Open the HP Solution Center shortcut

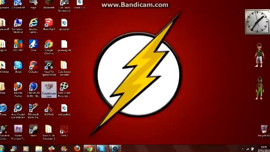pos(3,132)
